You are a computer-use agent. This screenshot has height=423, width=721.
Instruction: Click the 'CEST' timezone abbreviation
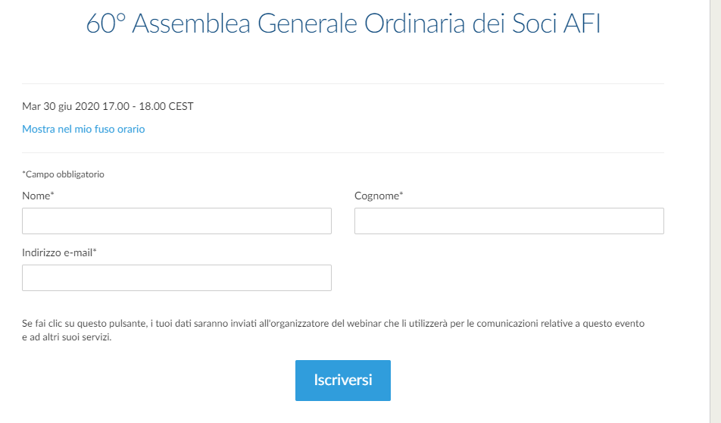pos(181,106)
